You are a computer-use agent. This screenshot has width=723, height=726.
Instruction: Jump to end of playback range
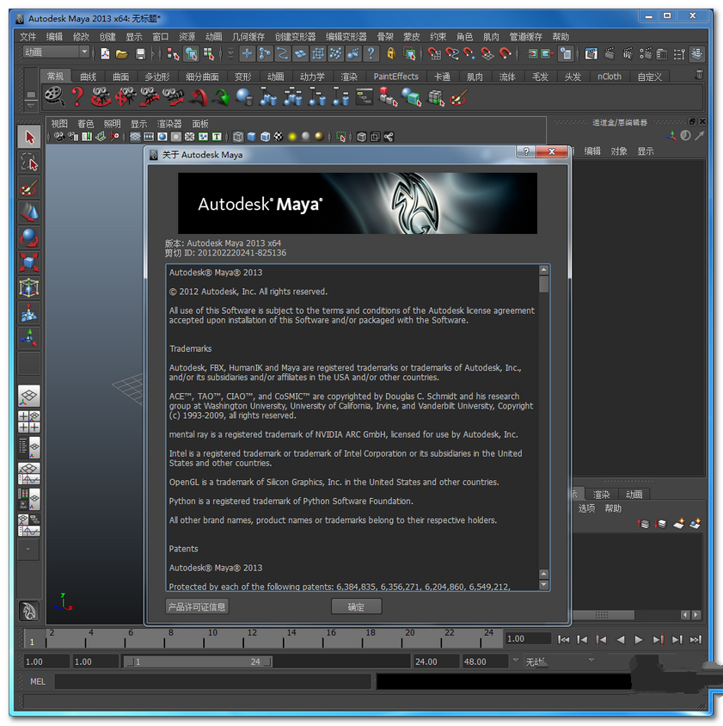695,639
